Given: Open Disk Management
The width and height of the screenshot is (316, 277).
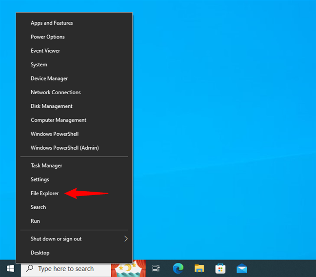Looking at the screenshot, I should coord(74,106).
